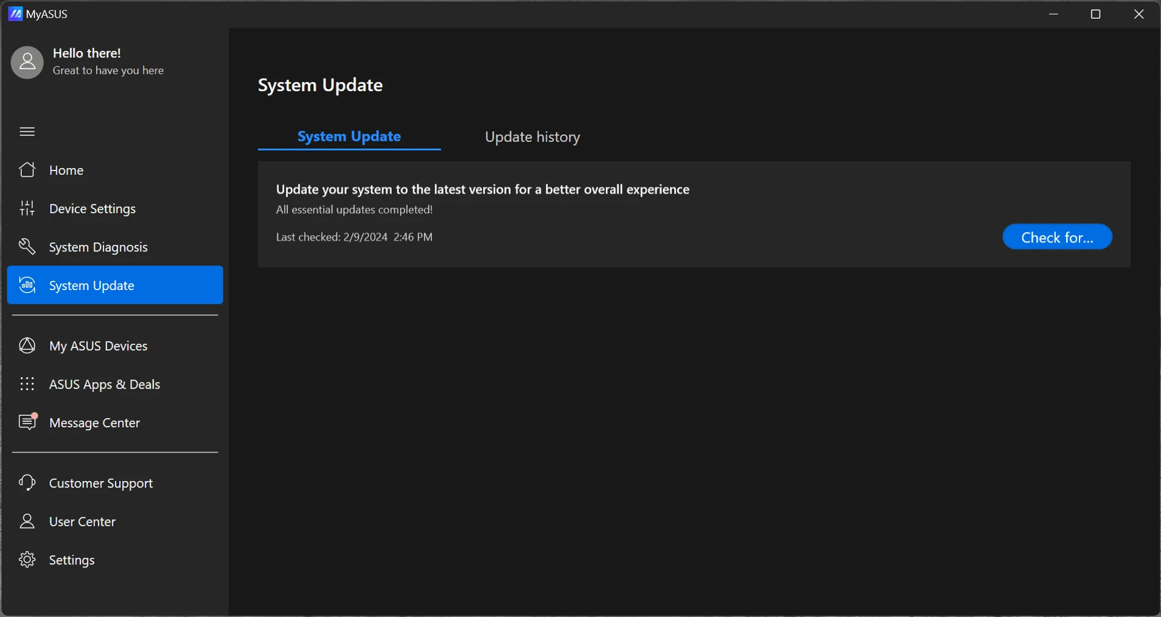Click the Device Settings sliders icon
This screenshot has width=1161, height=617.
coord(27,208)
